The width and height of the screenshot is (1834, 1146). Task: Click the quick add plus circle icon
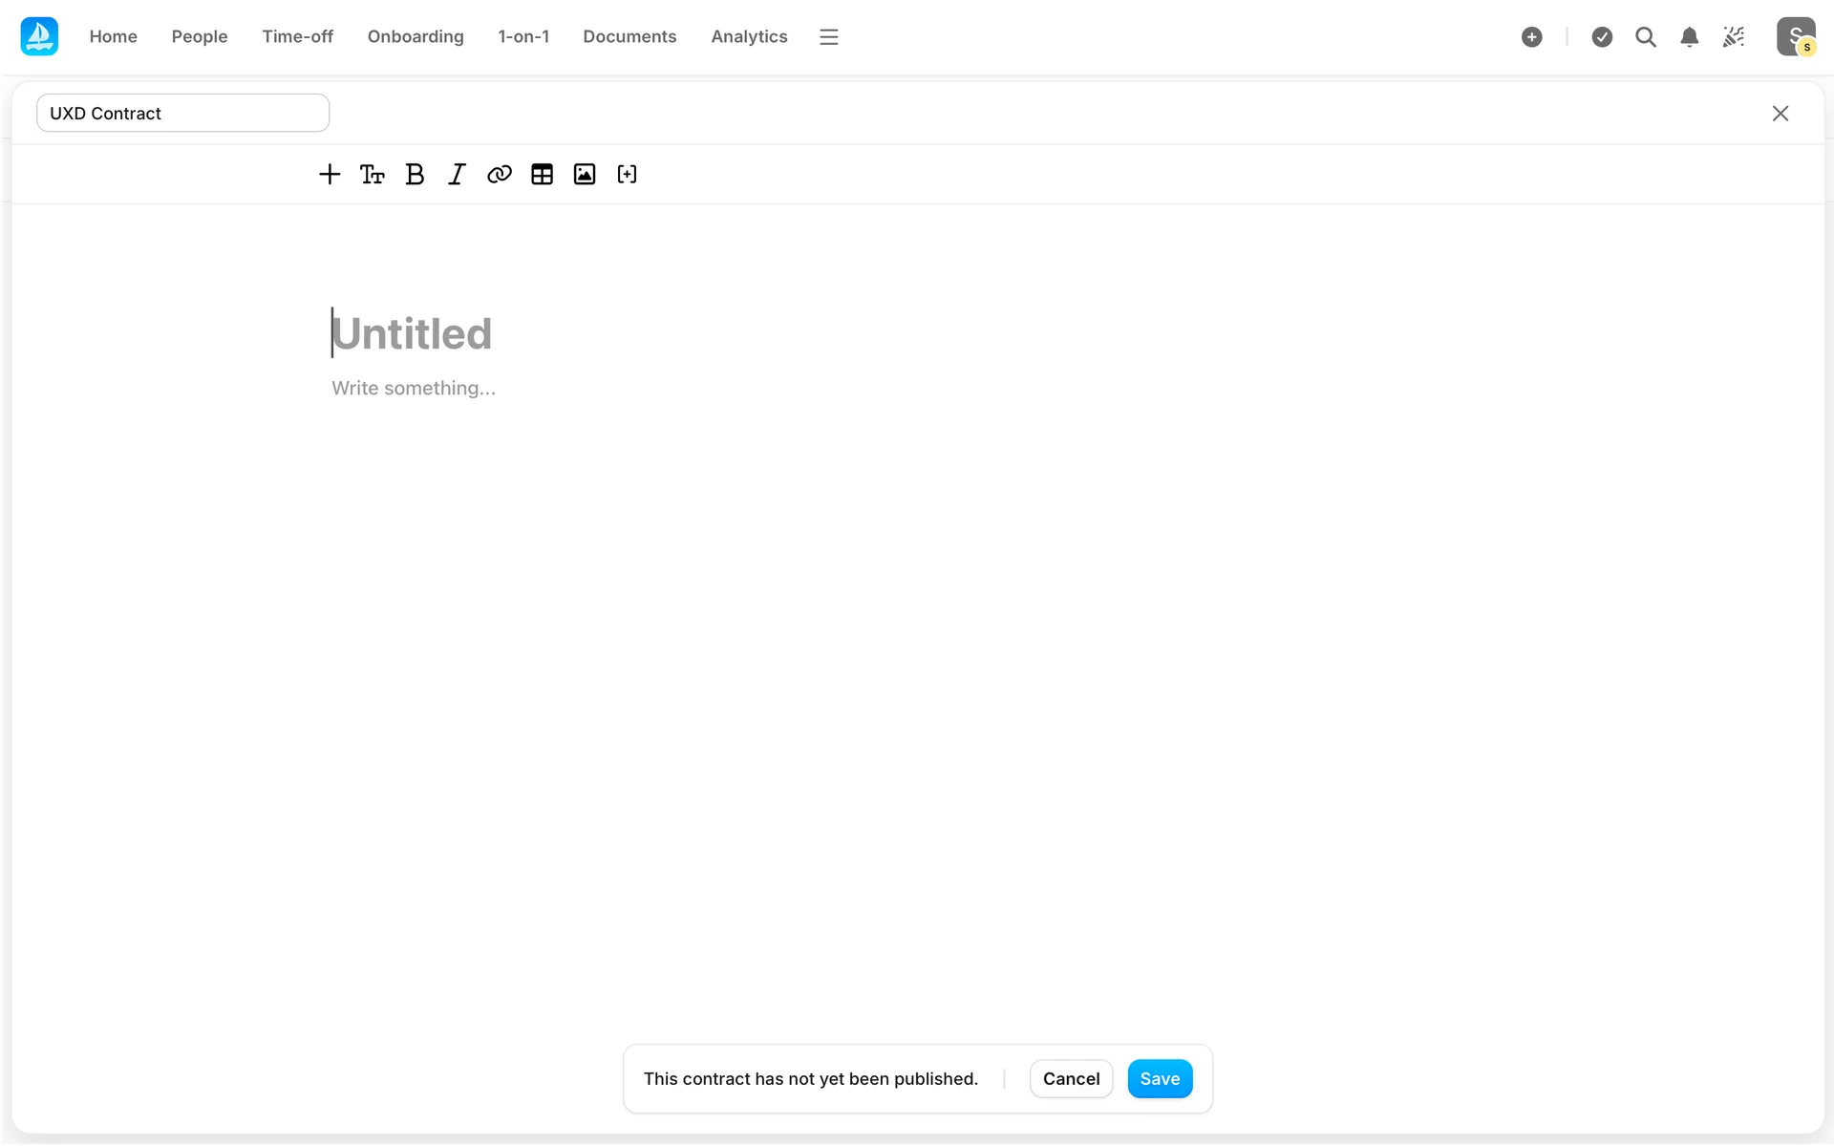[1531, 36]
